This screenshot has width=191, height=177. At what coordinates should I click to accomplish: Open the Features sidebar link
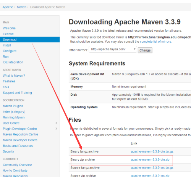pos(9,81)
